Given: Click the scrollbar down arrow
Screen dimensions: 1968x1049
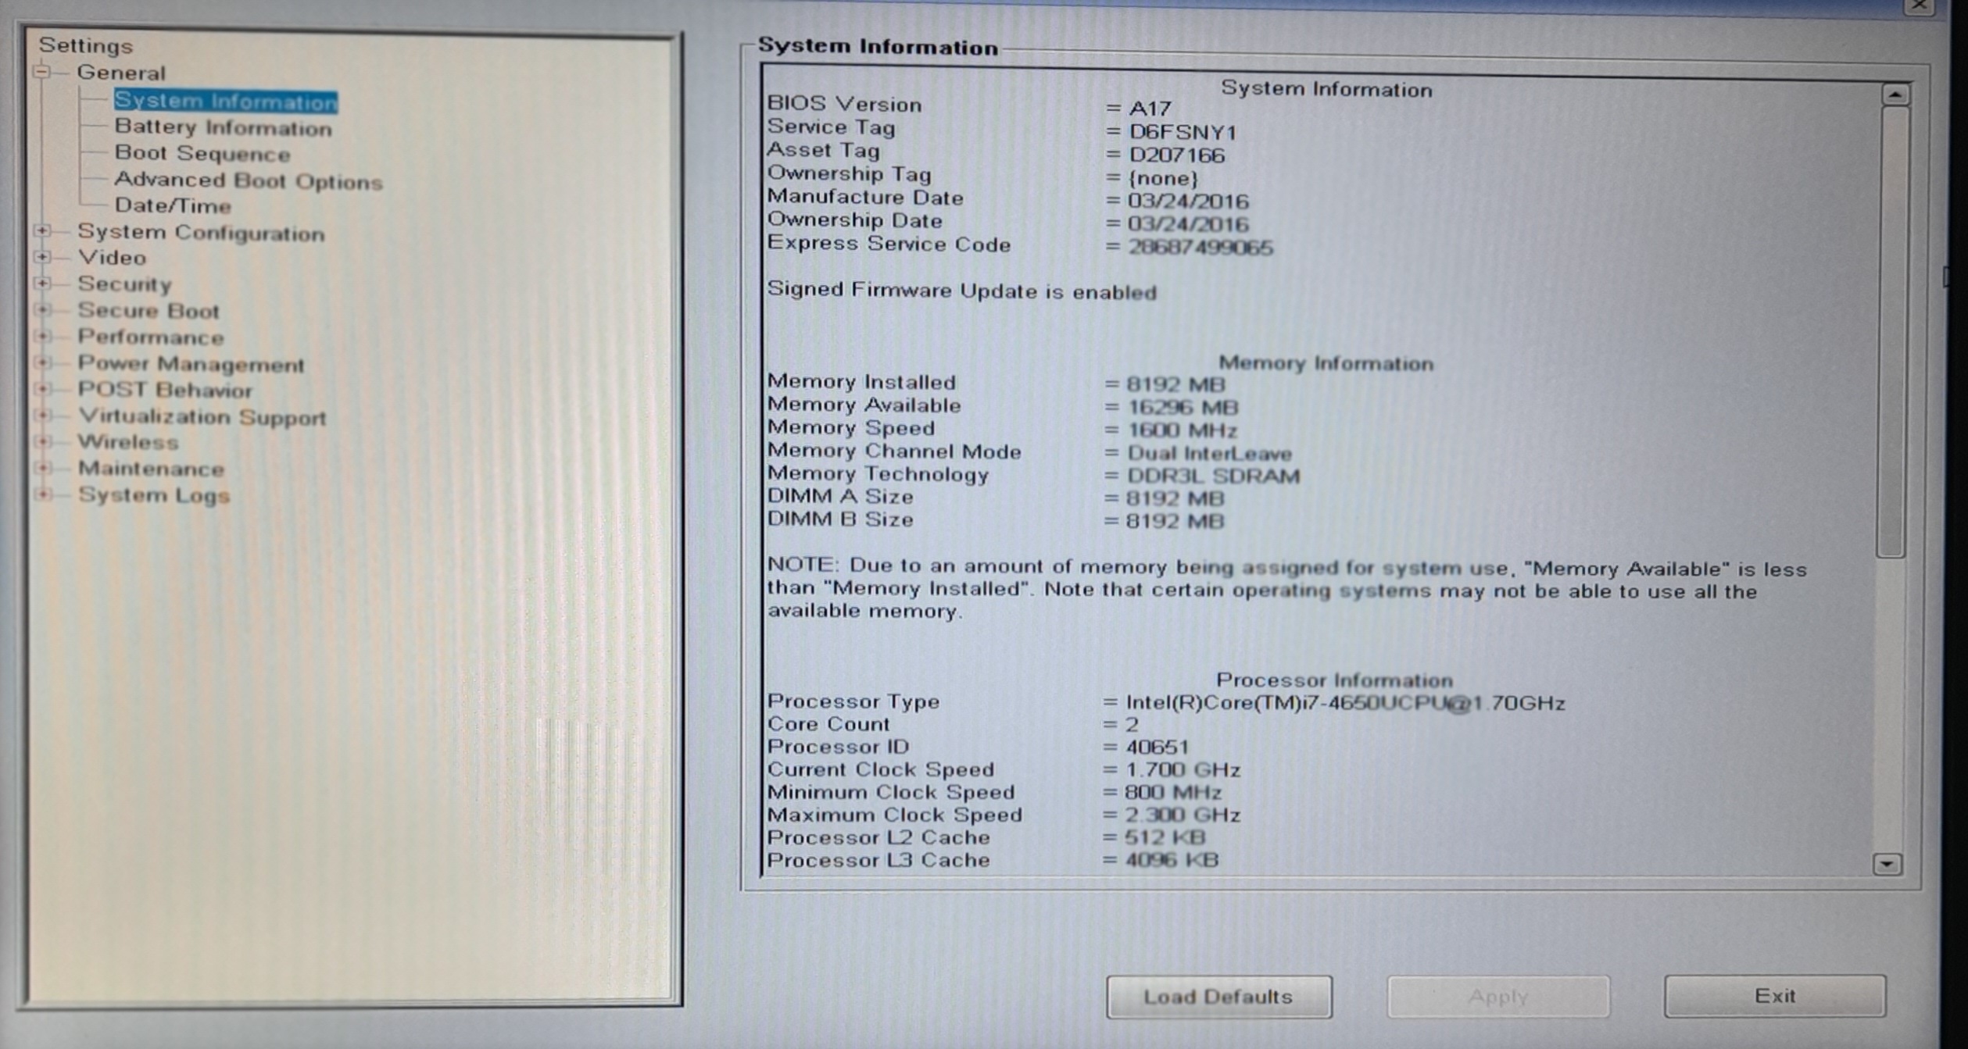Looking at the screenshot, I should point(1886,864).
